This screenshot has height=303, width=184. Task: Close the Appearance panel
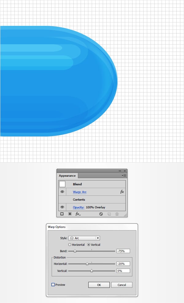pyautogui.click(x=125, y=171)
